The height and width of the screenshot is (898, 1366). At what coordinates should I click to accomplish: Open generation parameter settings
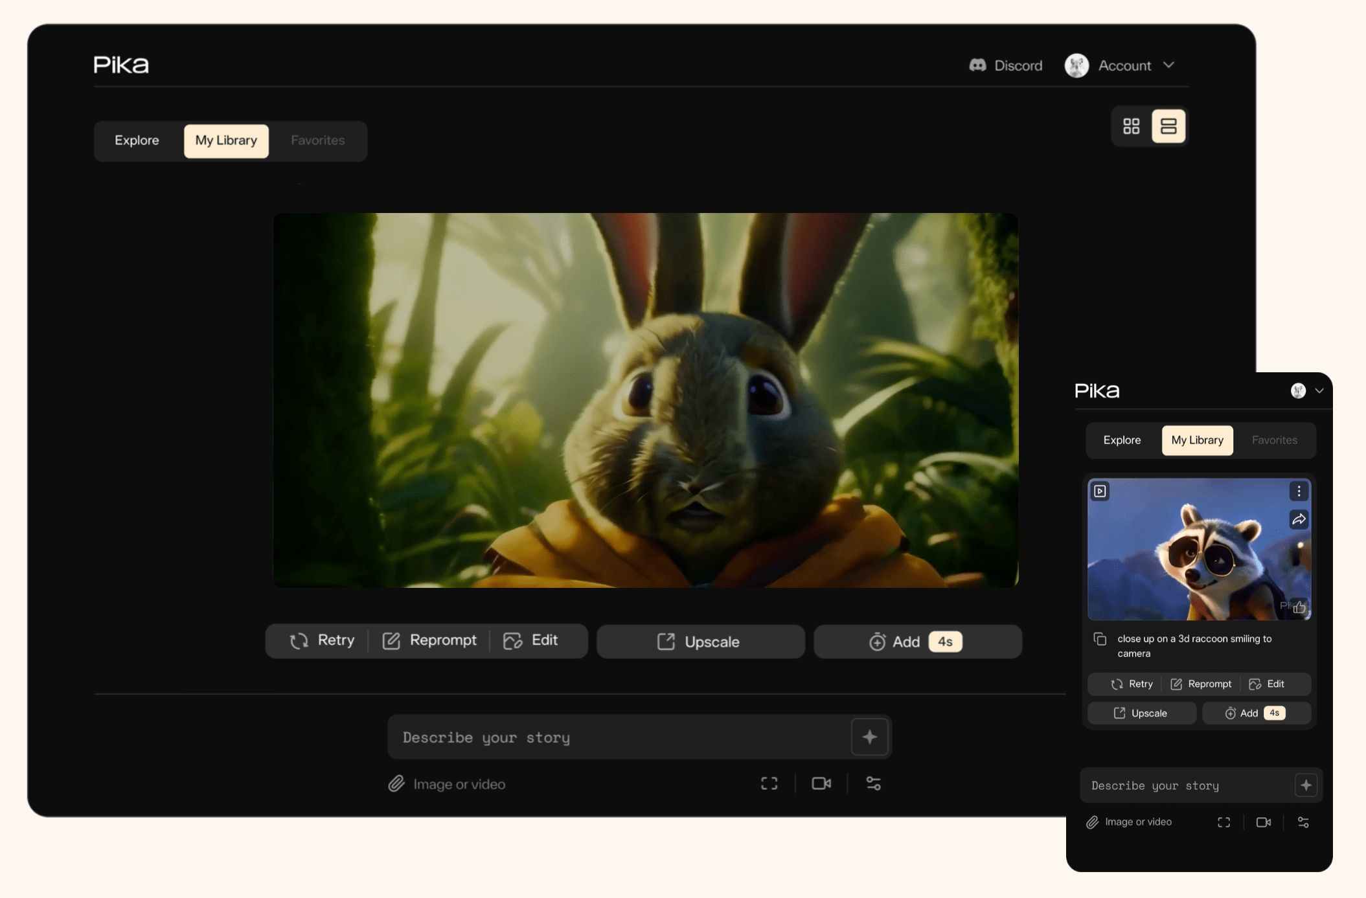(872, 783)
